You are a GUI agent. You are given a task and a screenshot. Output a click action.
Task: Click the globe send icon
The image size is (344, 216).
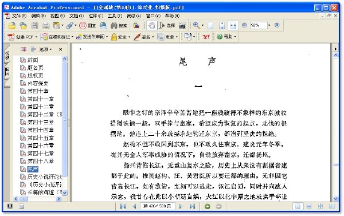pos(103,26)
